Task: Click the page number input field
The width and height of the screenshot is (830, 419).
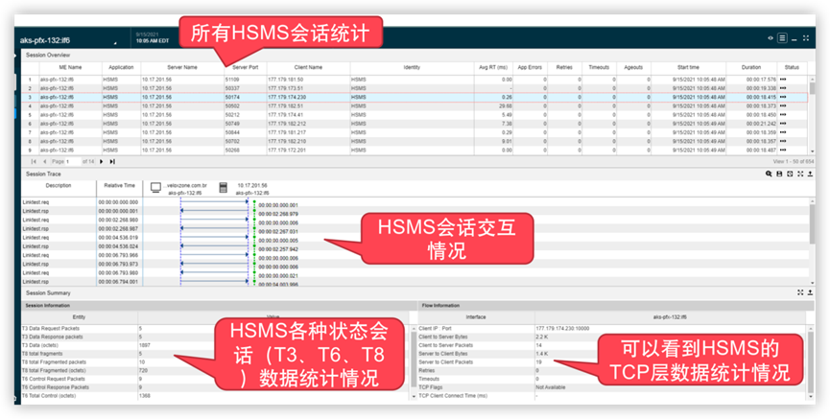Action: pyautogui.click(x=74, y=162)
